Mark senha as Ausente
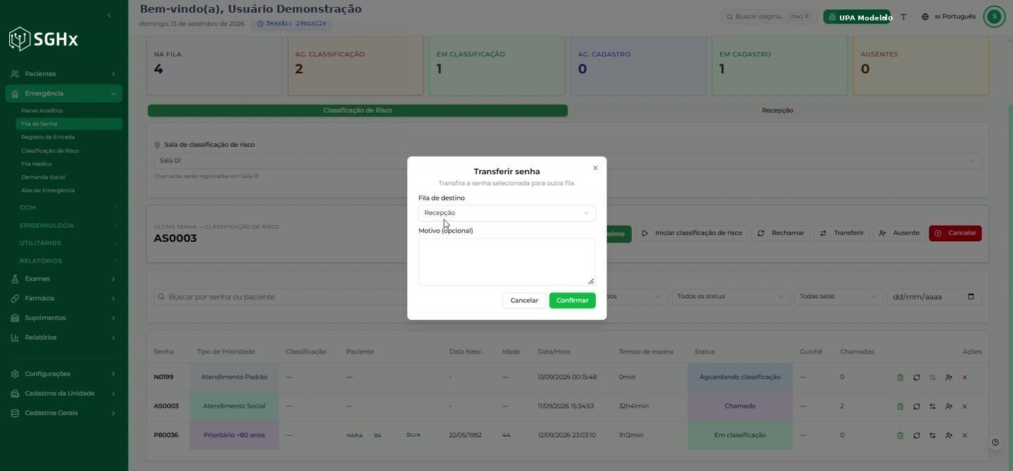 coord(899,233)
